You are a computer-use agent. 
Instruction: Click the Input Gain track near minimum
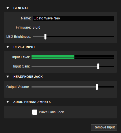[x=33, y=66]
